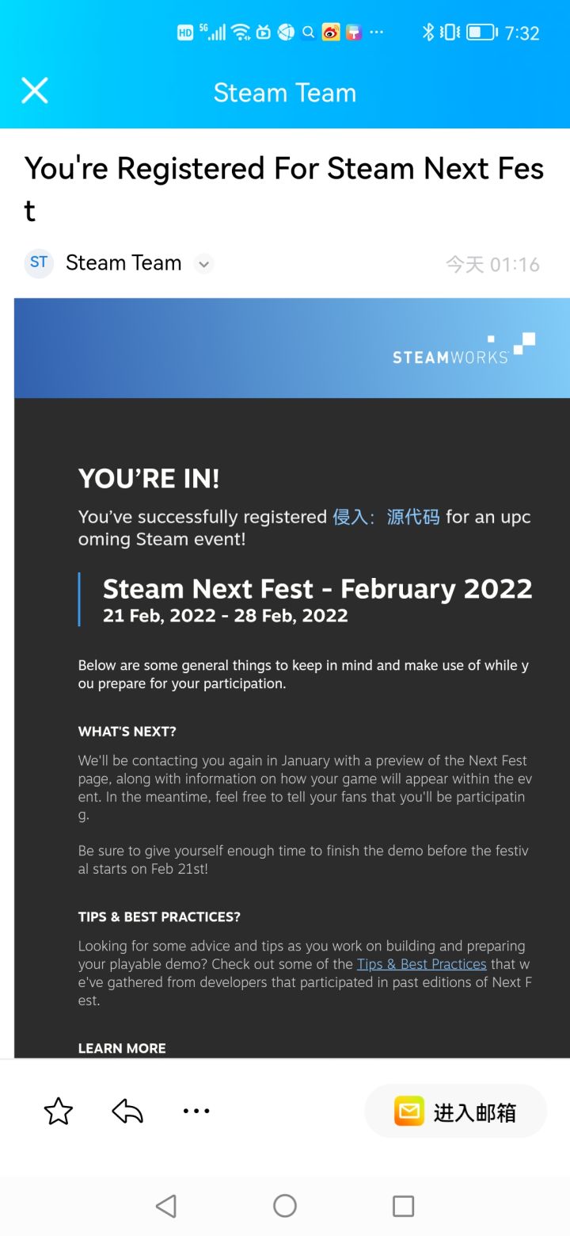Close the email with the X icon
Image resolution: width=570 pixels, height=1236 pixels.
point(35,91)
